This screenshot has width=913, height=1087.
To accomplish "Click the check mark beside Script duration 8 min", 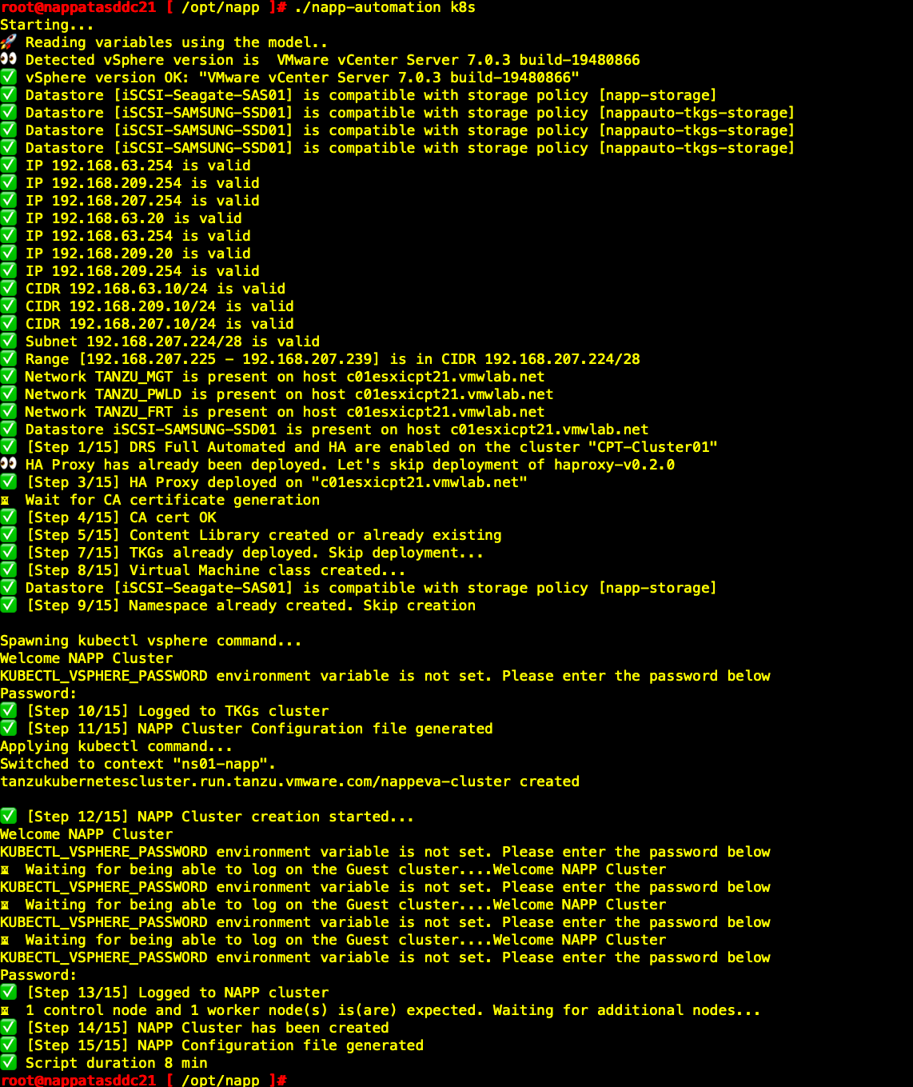I will click(x=8, y=1063).
